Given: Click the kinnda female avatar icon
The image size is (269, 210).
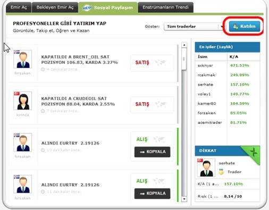Looking at the screenshot, I should point(23,101).
